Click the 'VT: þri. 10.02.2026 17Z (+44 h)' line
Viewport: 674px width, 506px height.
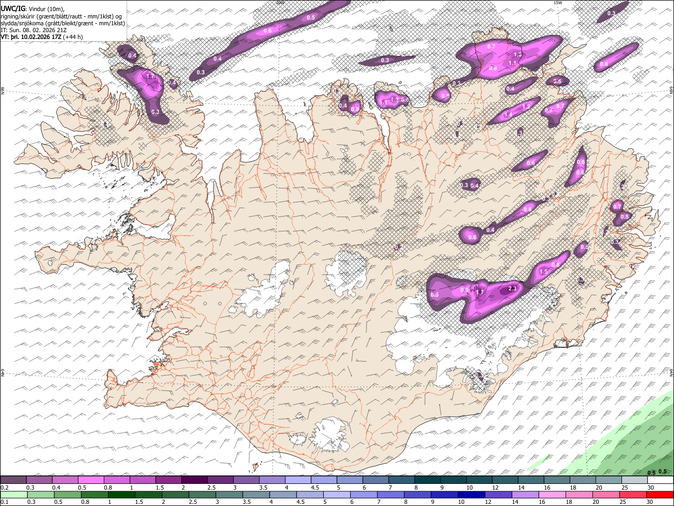[x=42, y=37]
